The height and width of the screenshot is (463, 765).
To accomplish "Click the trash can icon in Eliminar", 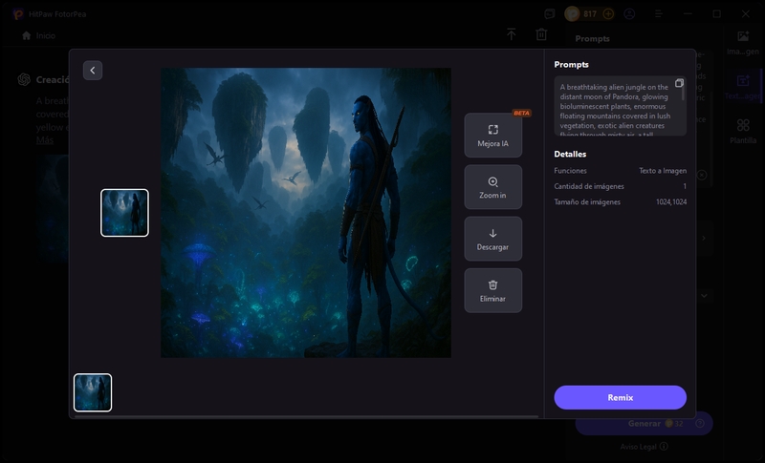I will (x=492, y=284).
